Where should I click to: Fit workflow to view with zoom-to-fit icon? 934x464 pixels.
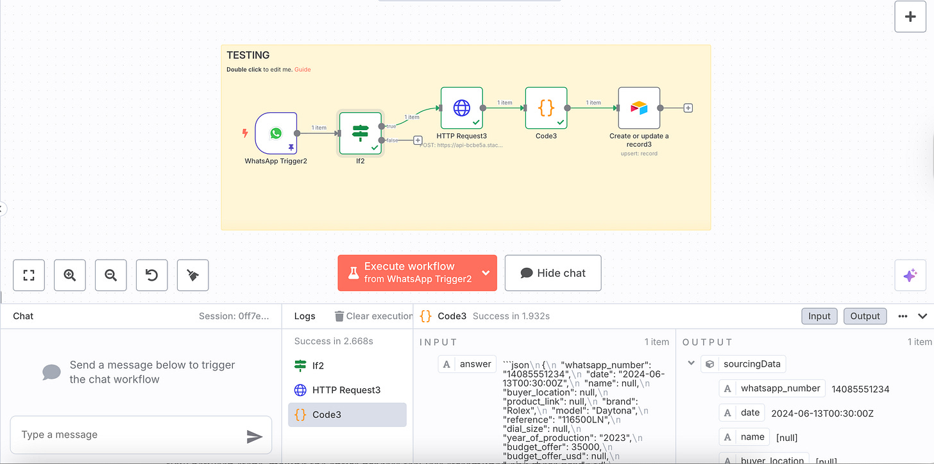coord(29,275)
